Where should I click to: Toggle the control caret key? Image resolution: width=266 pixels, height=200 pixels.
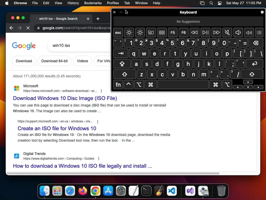[128, 85]
